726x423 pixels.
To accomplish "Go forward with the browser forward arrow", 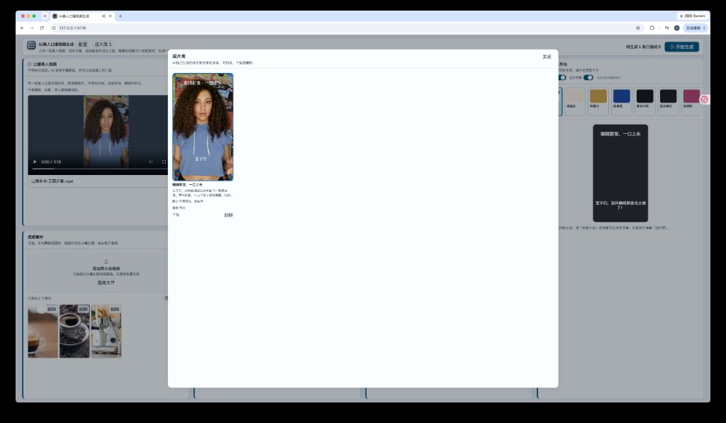I will [x=32, y=28].
